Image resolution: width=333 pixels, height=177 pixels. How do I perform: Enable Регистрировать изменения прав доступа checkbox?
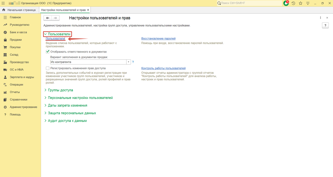(x=48, y=68)
